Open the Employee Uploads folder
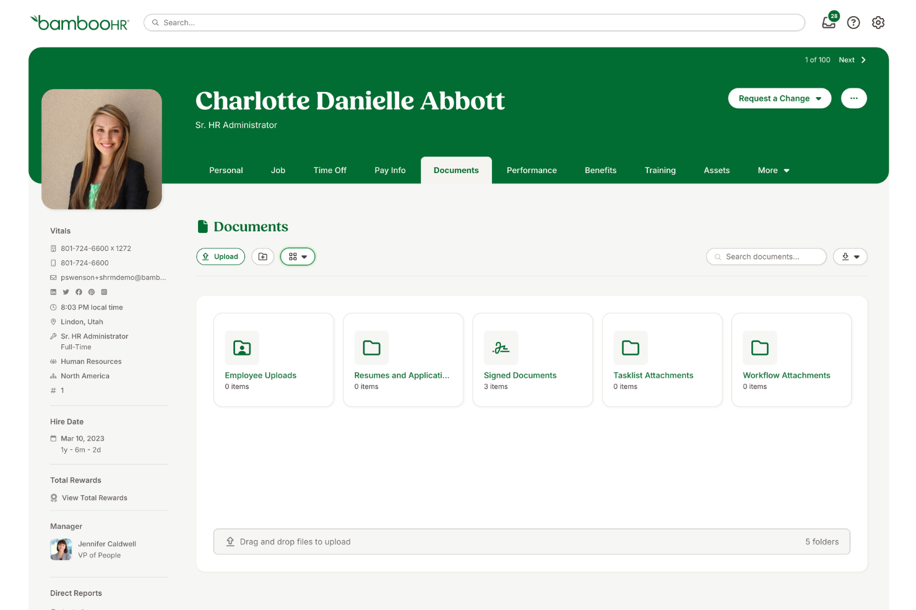Image resolution: width=916 pixels, height=610 pixels. (x=274, y=360)
